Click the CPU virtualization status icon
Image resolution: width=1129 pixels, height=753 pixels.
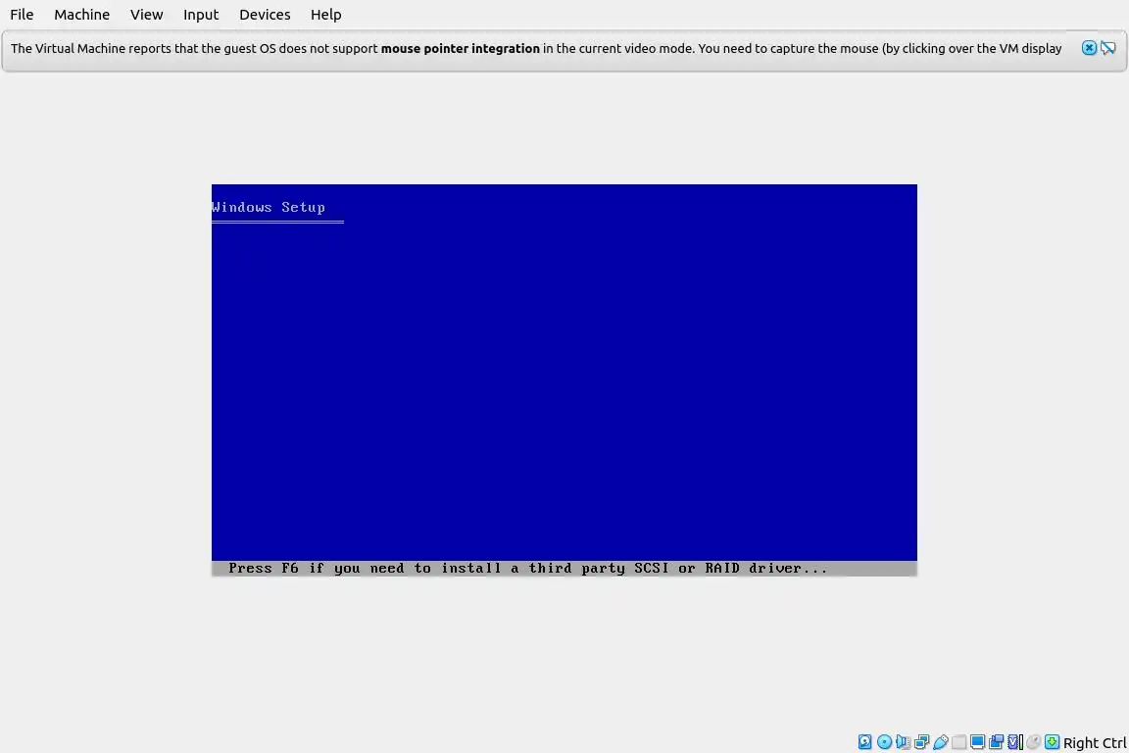coord(1015,742)
